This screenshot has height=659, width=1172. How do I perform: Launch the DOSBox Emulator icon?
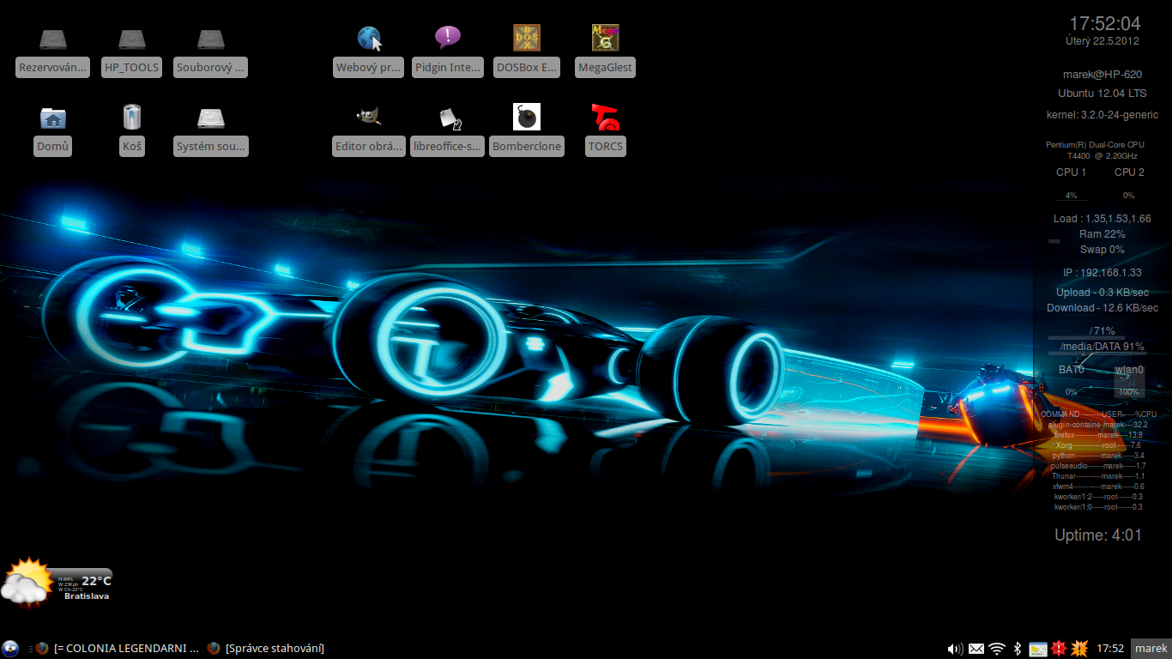pos(526,38)
